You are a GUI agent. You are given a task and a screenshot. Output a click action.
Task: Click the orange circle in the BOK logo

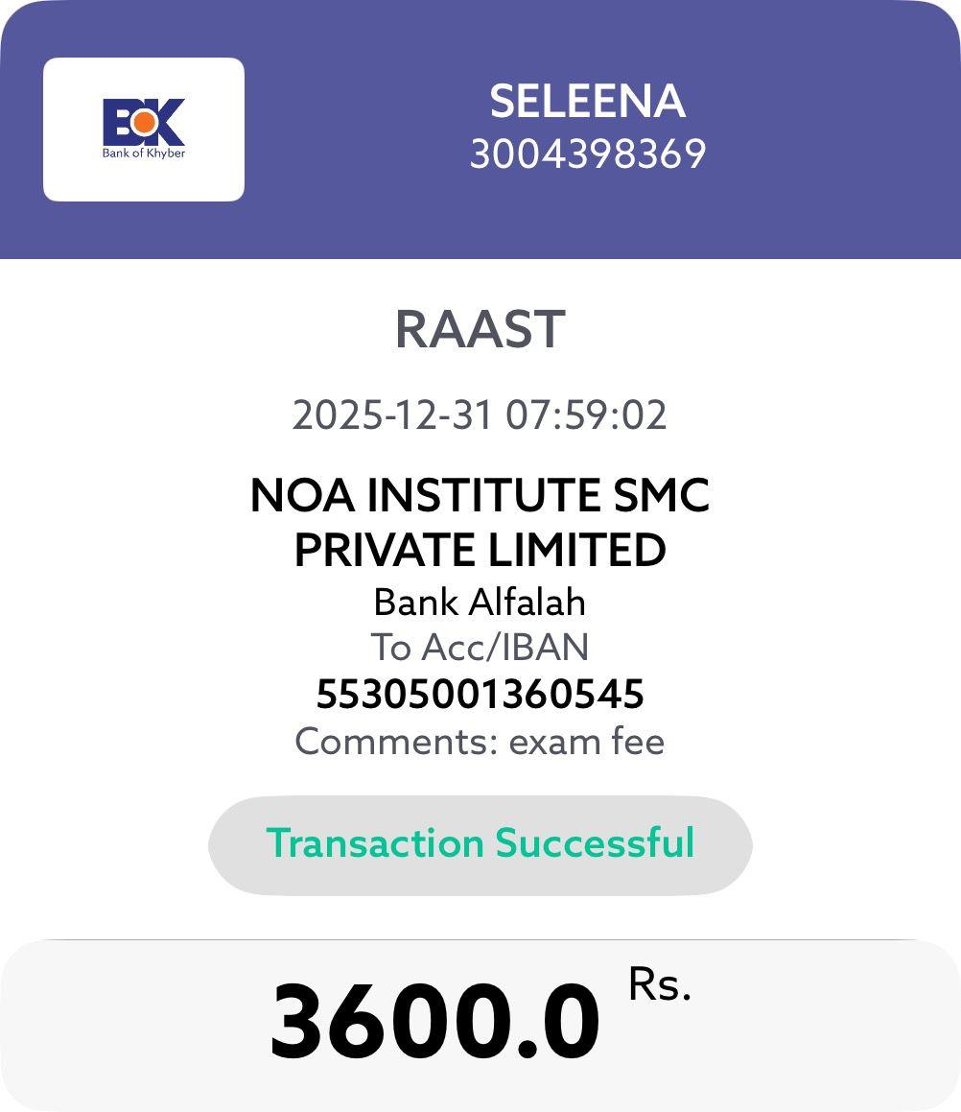pyautogui.click(x=145, y=122)
